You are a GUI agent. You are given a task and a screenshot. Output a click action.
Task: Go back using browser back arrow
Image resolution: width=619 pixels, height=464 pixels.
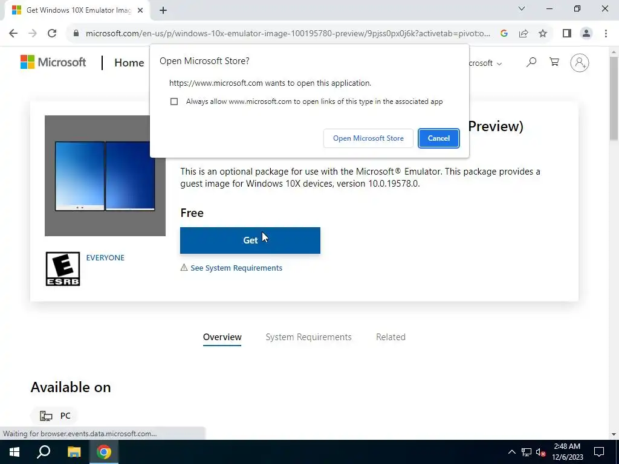[13, 33]
